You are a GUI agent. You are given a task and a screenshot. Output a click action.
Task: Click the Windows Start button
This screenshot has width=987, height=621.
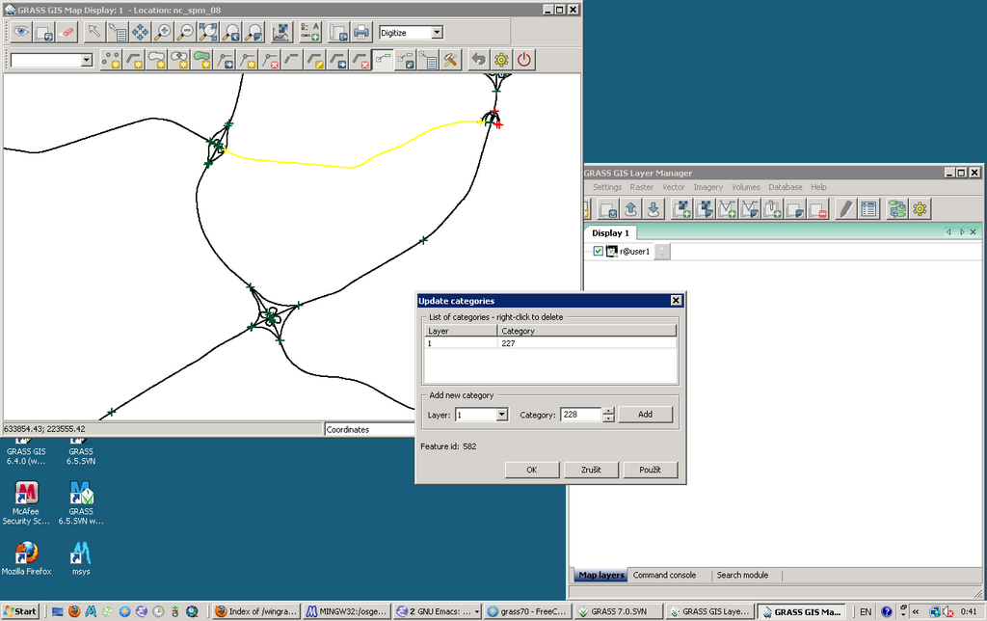click(20, 611)
